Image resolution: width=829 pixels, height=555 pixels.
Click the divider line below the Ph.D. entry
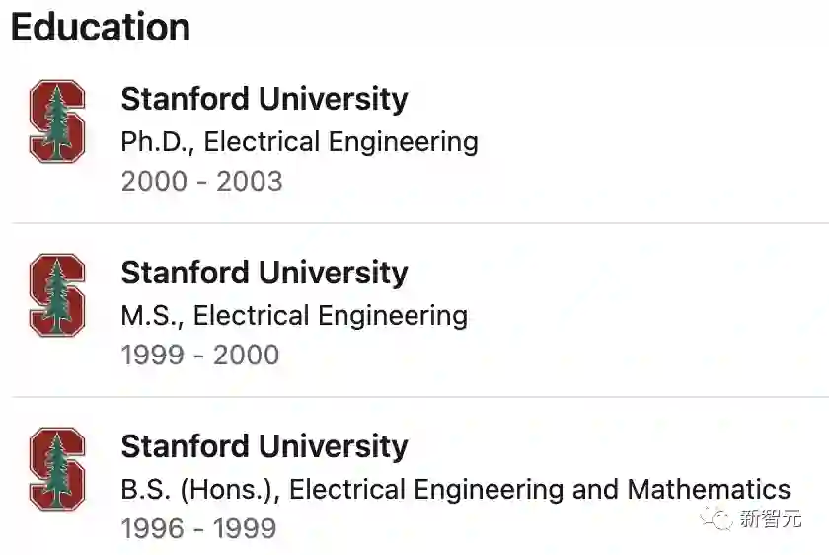(x=419, y=224)
